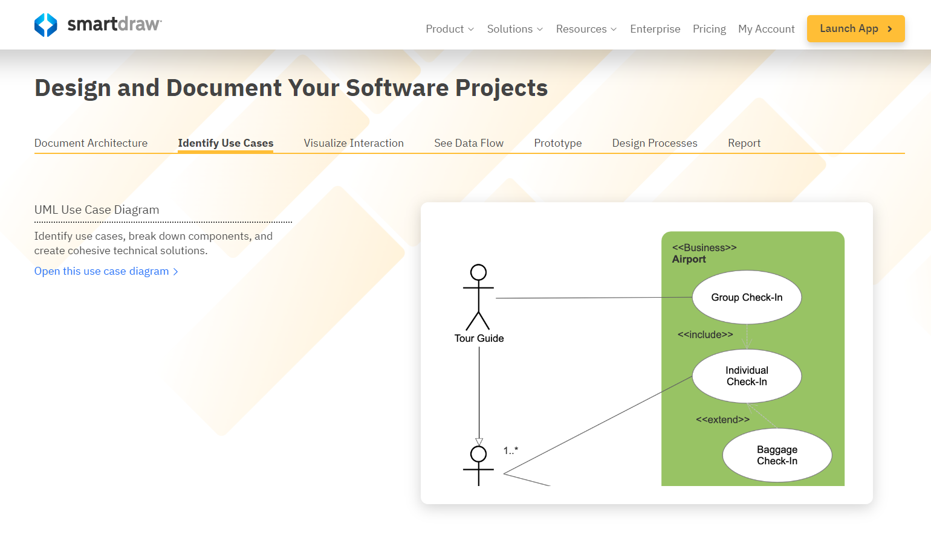This screenshot has width=931, height=544.
Task: Go to the Enterprise page
Action: pyautogui.click(x=655, y=29)
